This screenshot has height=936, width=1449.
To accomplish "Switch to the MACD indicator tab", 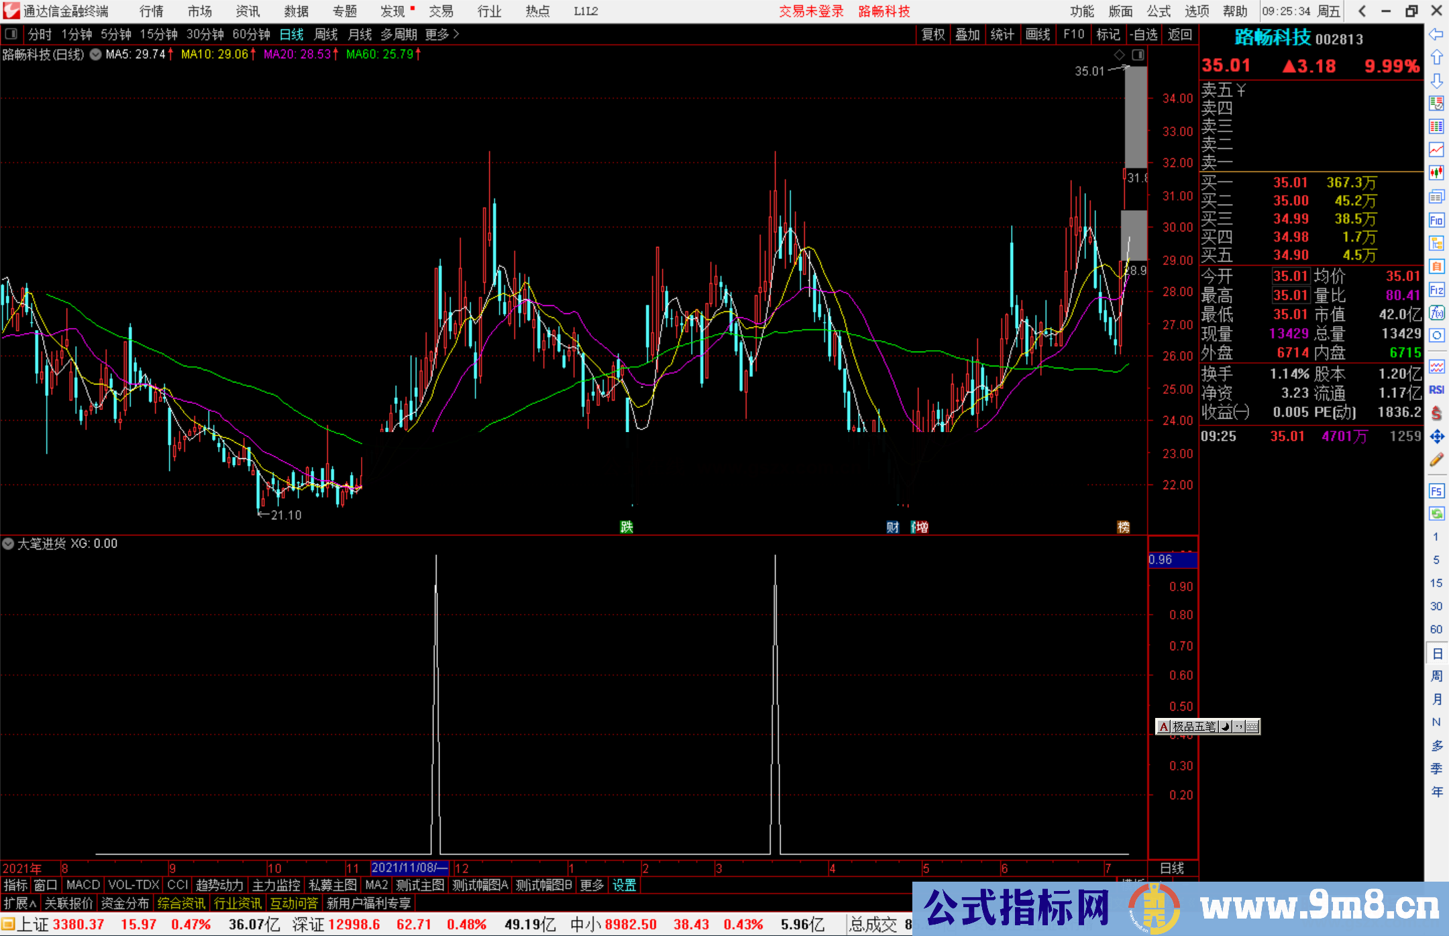I will pyautogui.click(x=83, y=885).
